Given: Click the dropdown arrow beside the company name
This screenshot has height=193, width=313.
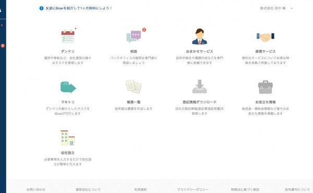Looking at the screenshot, I should [x=292, y=8].
